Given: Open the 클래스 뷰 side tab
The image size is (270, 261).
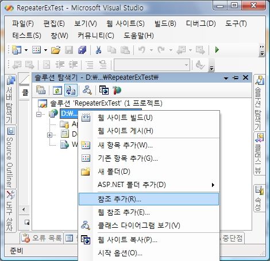Looking at the screenshot, I should (x=259, y=154).
